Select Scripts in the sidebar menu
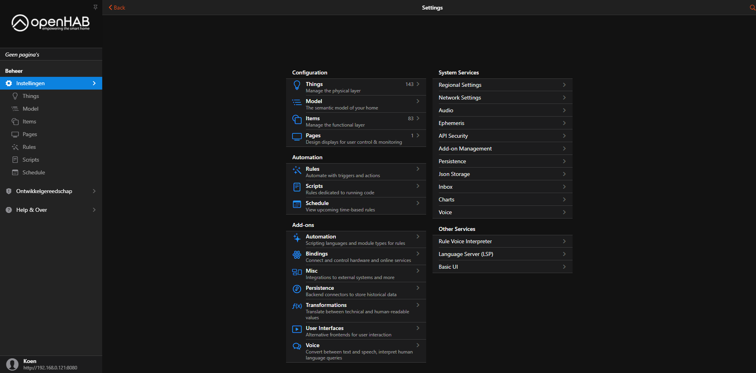The height and width of the screenshot is (373, 756). click(x=51, y=160)
